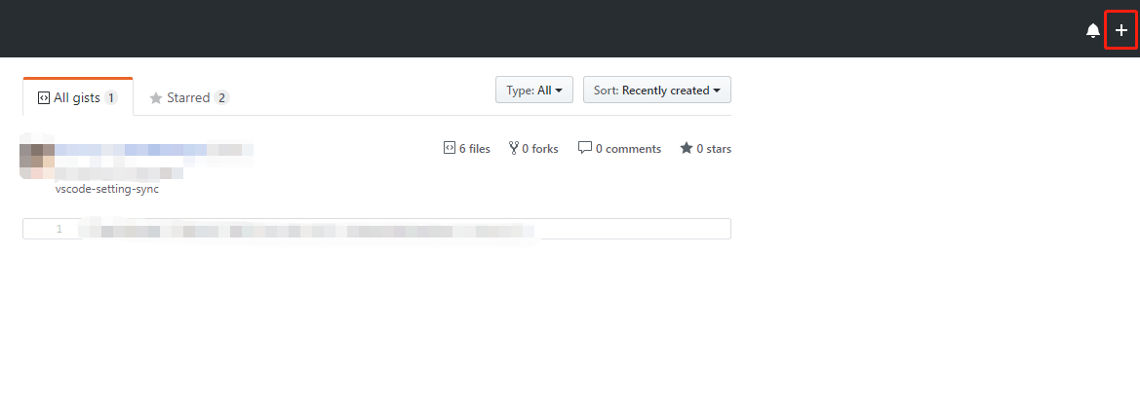1140x402 pixels.
Task: Click the star icon beside 0 stars
Action: point(687,149)
